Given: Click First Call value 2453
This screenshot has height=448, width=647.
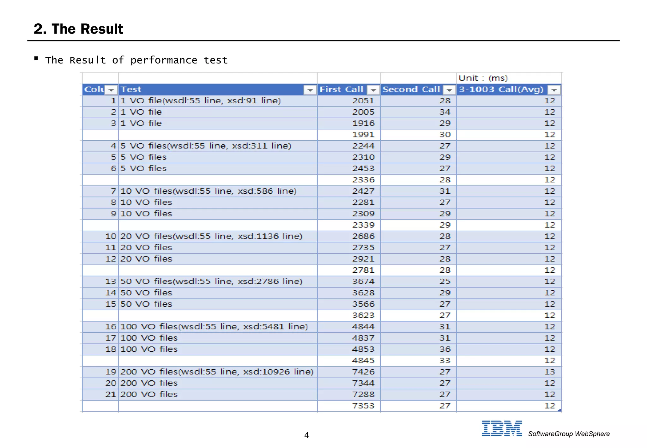Looking at the screenshot, I should coord(349,169).
